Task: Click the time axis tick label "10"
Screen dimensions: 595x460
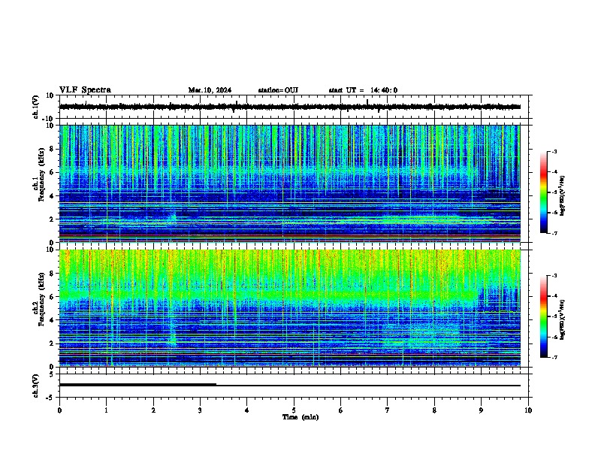Action: [x=528, y=410]
